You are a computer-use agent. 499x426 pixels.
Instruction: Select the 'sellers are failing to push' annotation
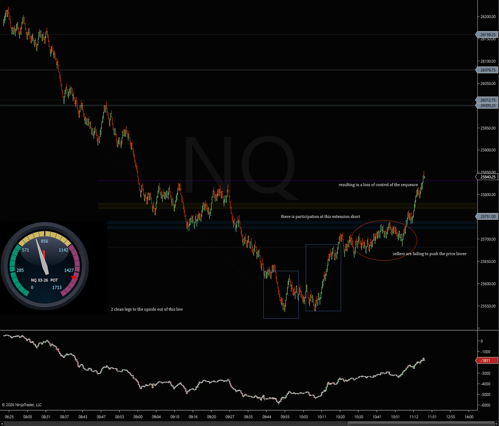pyautogui.click(x=430, y=253)
